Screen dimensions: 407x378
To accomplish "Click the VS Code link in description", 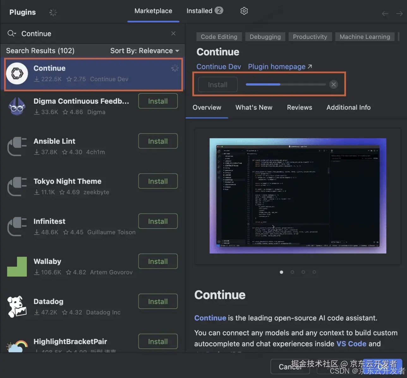I will [x=351, y=344].
